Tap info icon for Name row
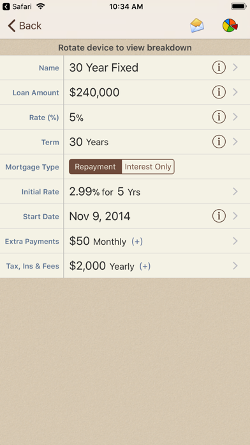Viewport: 250px width, 445px height. pyautogui.click(x=219, y=68)
